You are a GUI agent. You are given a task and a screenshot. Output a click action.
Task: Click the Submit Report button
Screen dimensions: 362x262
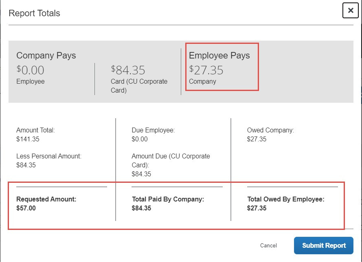(323, 245)
